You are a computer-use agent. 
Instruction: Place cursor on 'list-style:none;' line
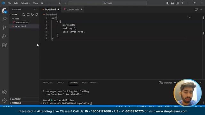[73, 32]
